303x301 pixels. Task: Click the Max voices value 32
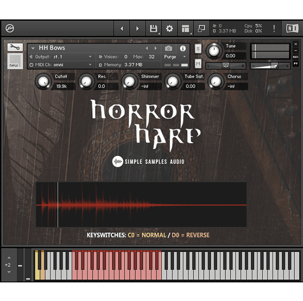coord(151,57)
